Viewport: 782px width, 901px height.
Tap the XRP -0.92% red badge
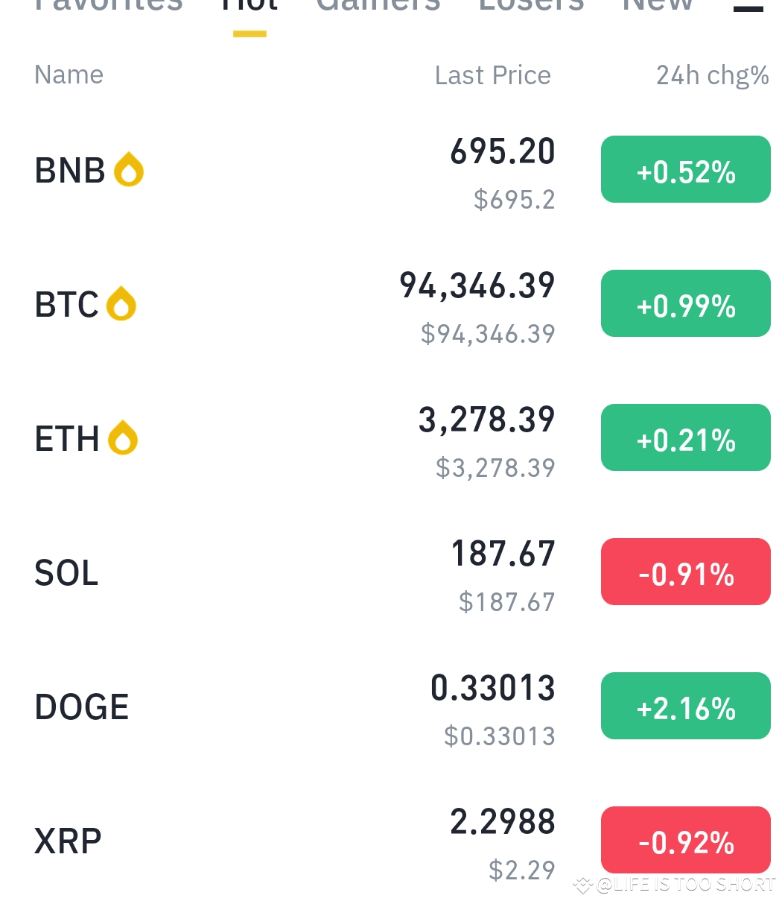tap(686, 840)
